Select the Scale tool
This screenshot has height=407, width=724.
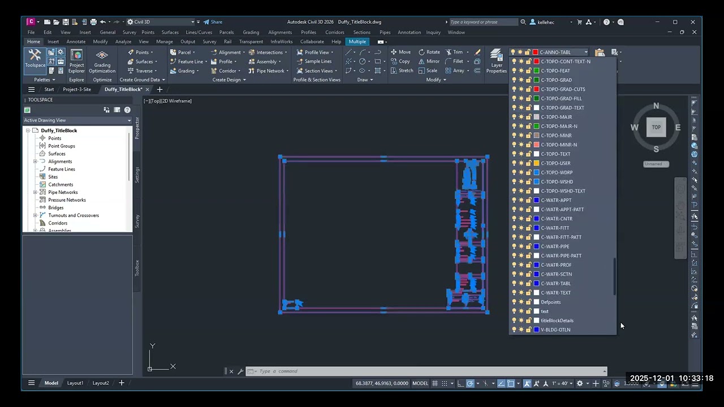coord(428,71)
